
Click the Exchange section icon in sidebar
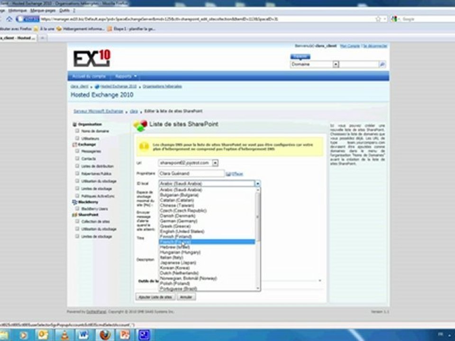tap(74, 144)
